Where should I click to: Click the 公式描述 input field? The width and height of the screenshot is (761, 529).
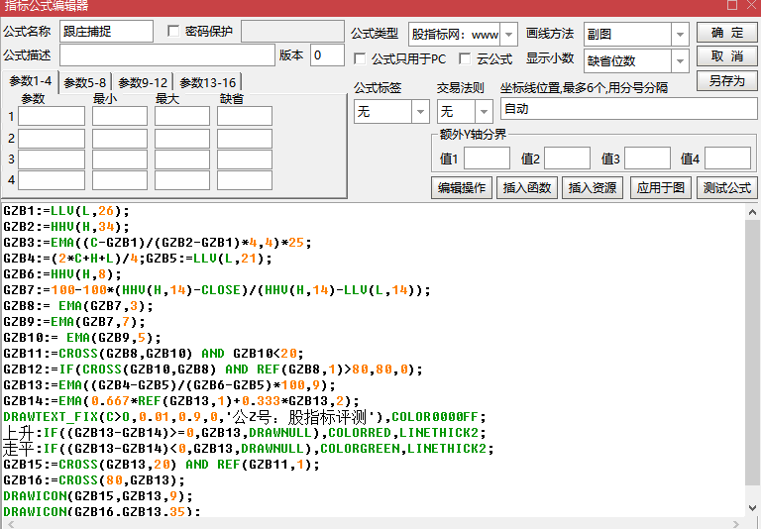[167, 55]
